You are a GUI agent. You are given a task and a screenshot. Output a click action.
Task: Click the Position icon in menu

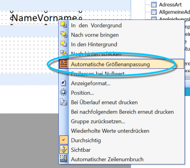pyautogui.click(x=64, y=92)
